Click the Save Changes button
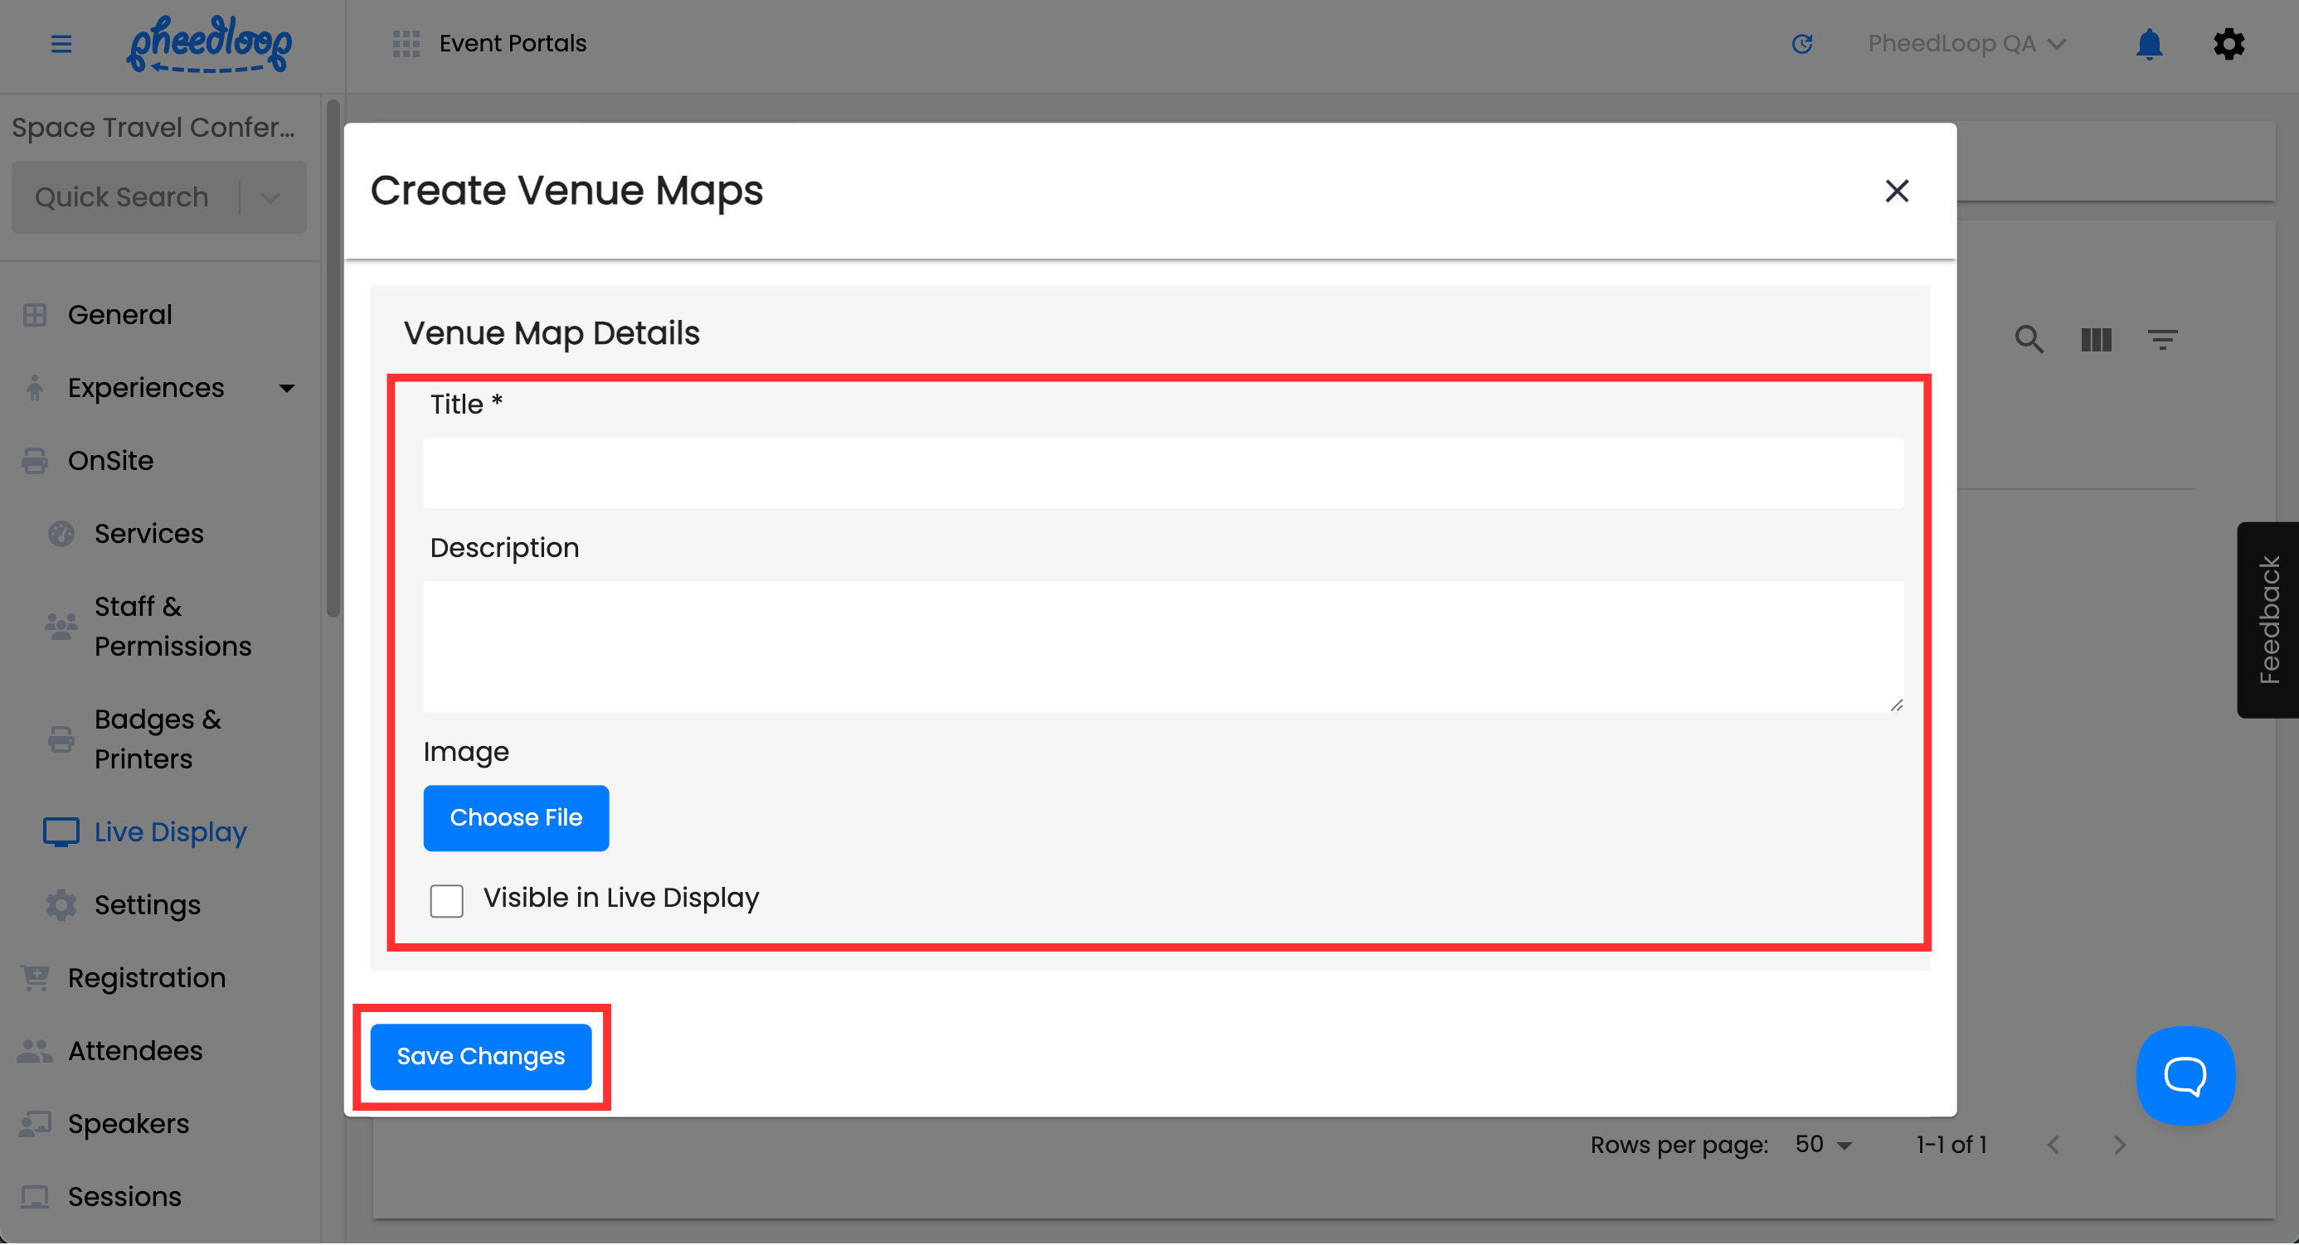Screen dimensions: 2299x1245 (480, 1057)
